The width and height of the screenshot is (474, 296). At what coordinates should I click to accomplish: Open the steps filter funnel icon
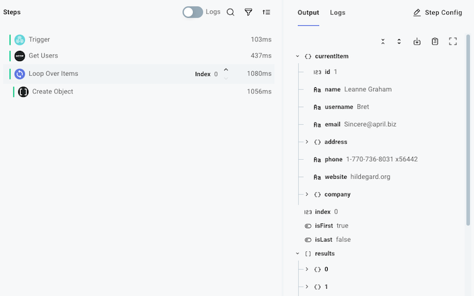click(249, 12)
